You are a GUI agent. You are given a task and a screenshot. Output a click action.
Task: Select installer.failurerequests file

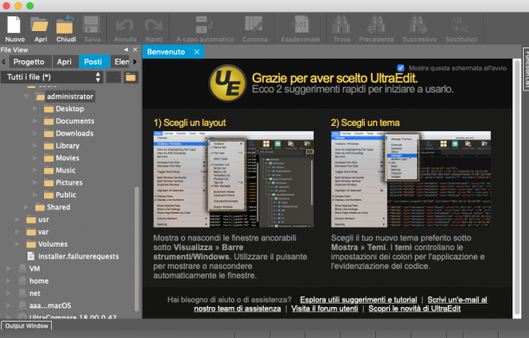click(73, 257)
